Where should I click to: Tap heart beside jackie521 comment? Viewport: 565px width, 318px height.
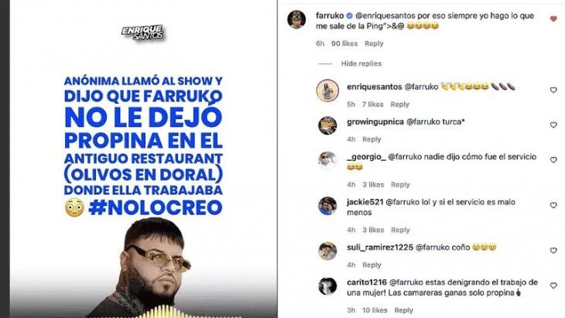(553, 205)
